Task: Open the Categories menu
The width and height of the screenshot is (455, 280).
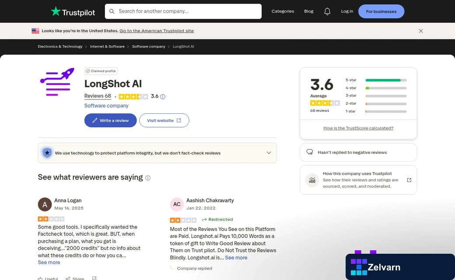Action: [283, 11]
